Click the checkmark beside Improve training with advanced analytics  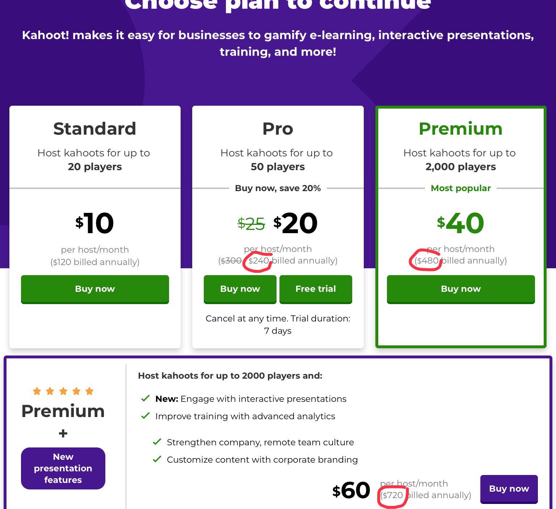coord(146,416)
